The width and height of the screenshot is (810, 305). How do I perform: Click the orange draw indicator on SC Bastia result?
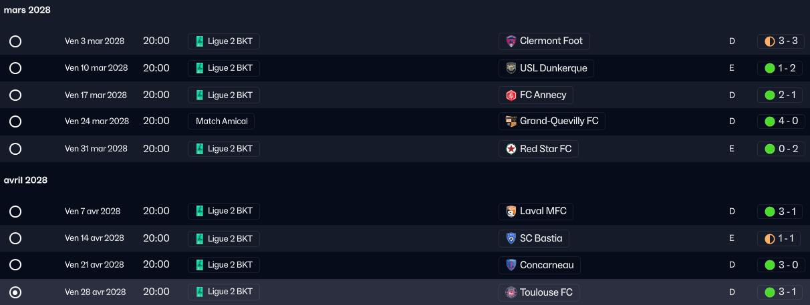point(769,238)
